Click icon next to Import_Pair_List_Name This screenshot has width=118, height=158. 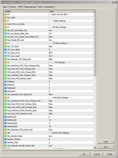(x=5, y=24)
